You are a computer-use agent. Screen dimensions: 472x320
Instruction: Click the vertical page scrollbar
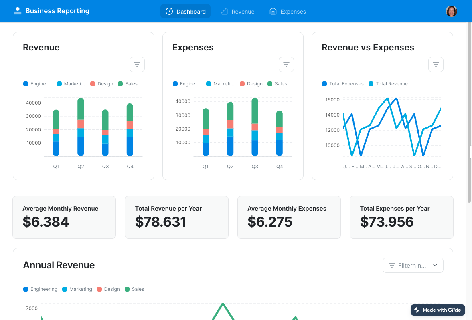point(469,112)
